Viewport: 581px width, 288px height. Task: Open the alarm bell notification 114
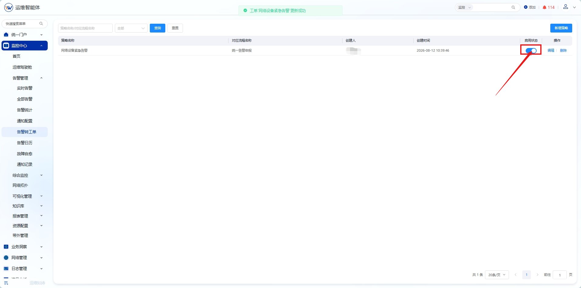click(x=548, y=7)
